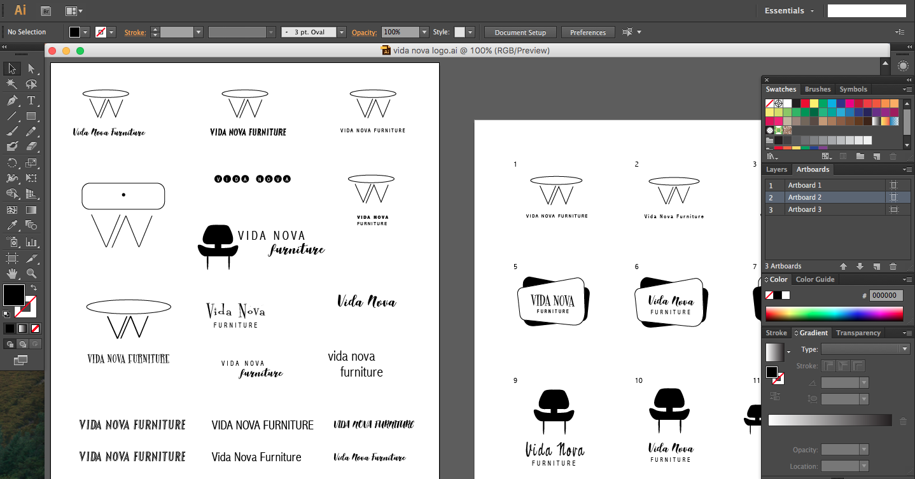Select the Pen tool
This screenshot has width=915, height=479.
pyautogui.click(x=12, y=101)
